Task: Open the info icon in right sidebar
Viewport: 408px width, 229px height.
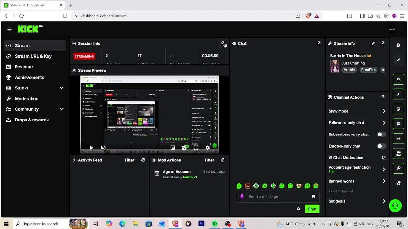Action: tap(398, 45)
